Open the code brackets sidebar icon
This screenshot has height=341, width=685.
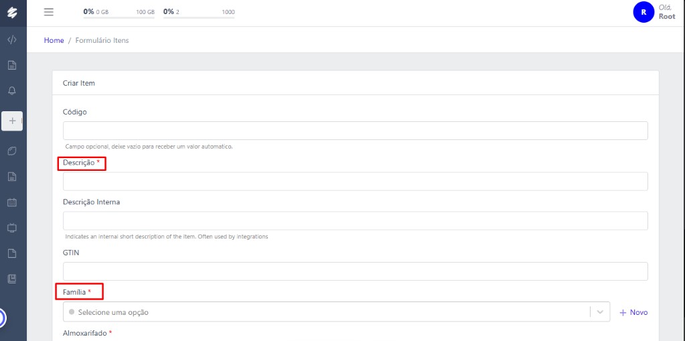(12, 40)
